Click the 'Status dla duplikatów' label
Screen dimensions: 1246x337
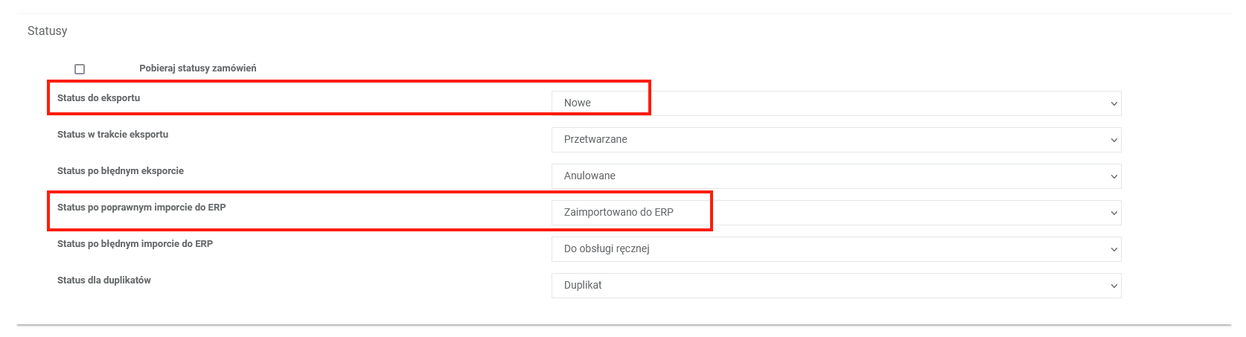103,280
